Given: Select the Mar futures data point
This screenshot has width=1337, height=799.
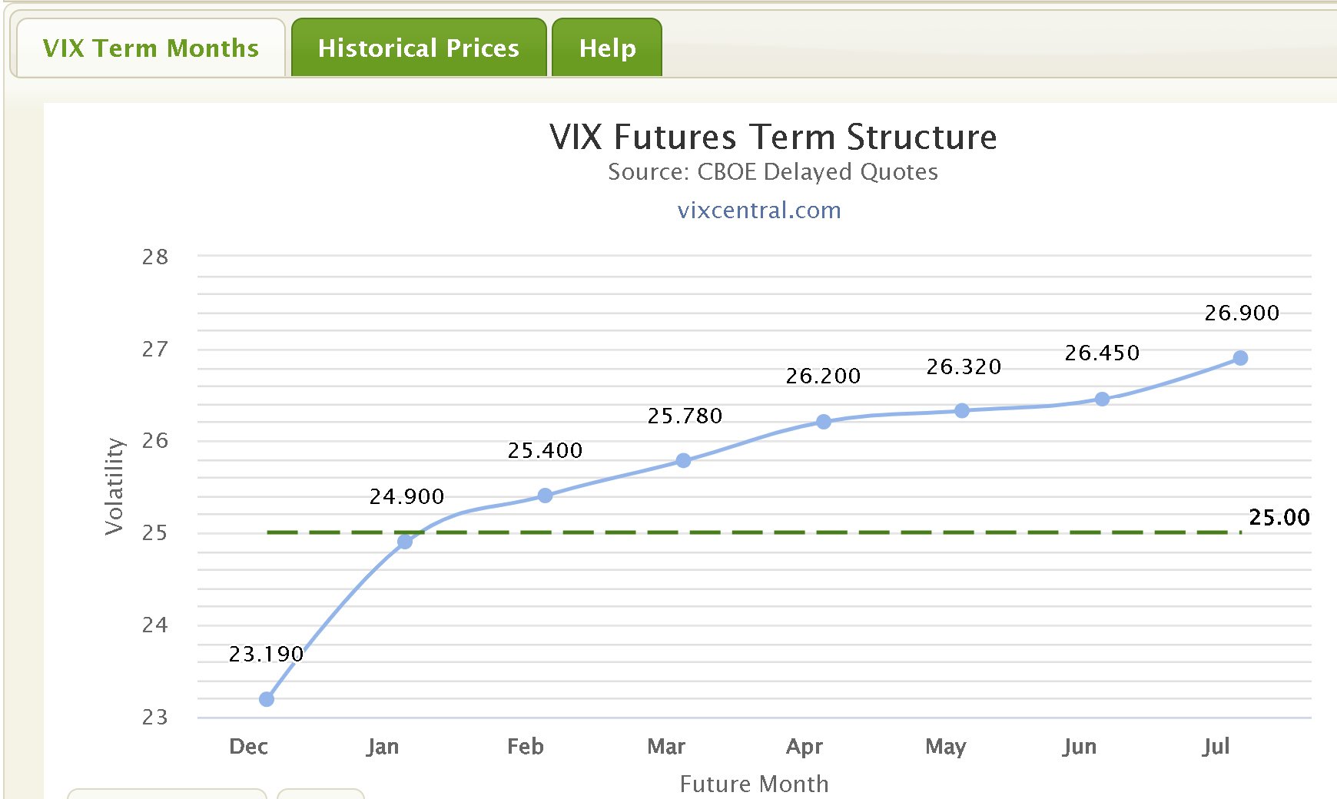Looking at the screenshot, I should tap(683, 460).
